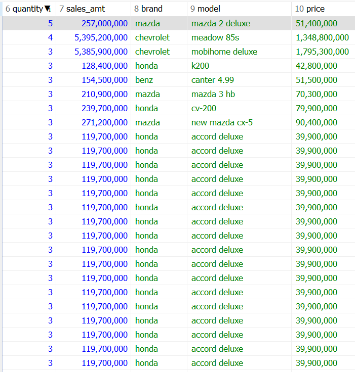Click the quantity cell with value 4

29,37
